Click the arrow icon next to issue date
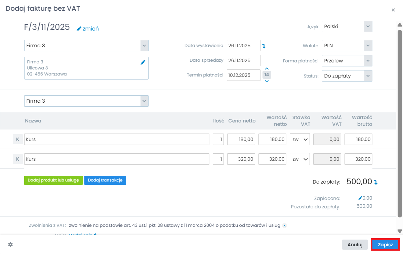 click(264, 46)
